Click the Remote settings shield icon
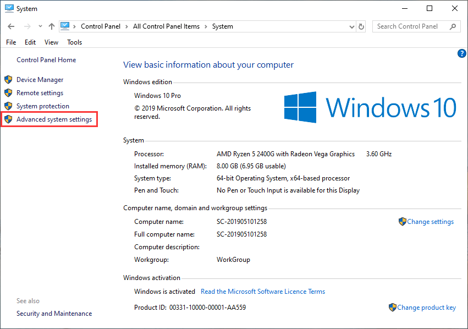Viewport: 468px width, 329px height. coord(8,93)
